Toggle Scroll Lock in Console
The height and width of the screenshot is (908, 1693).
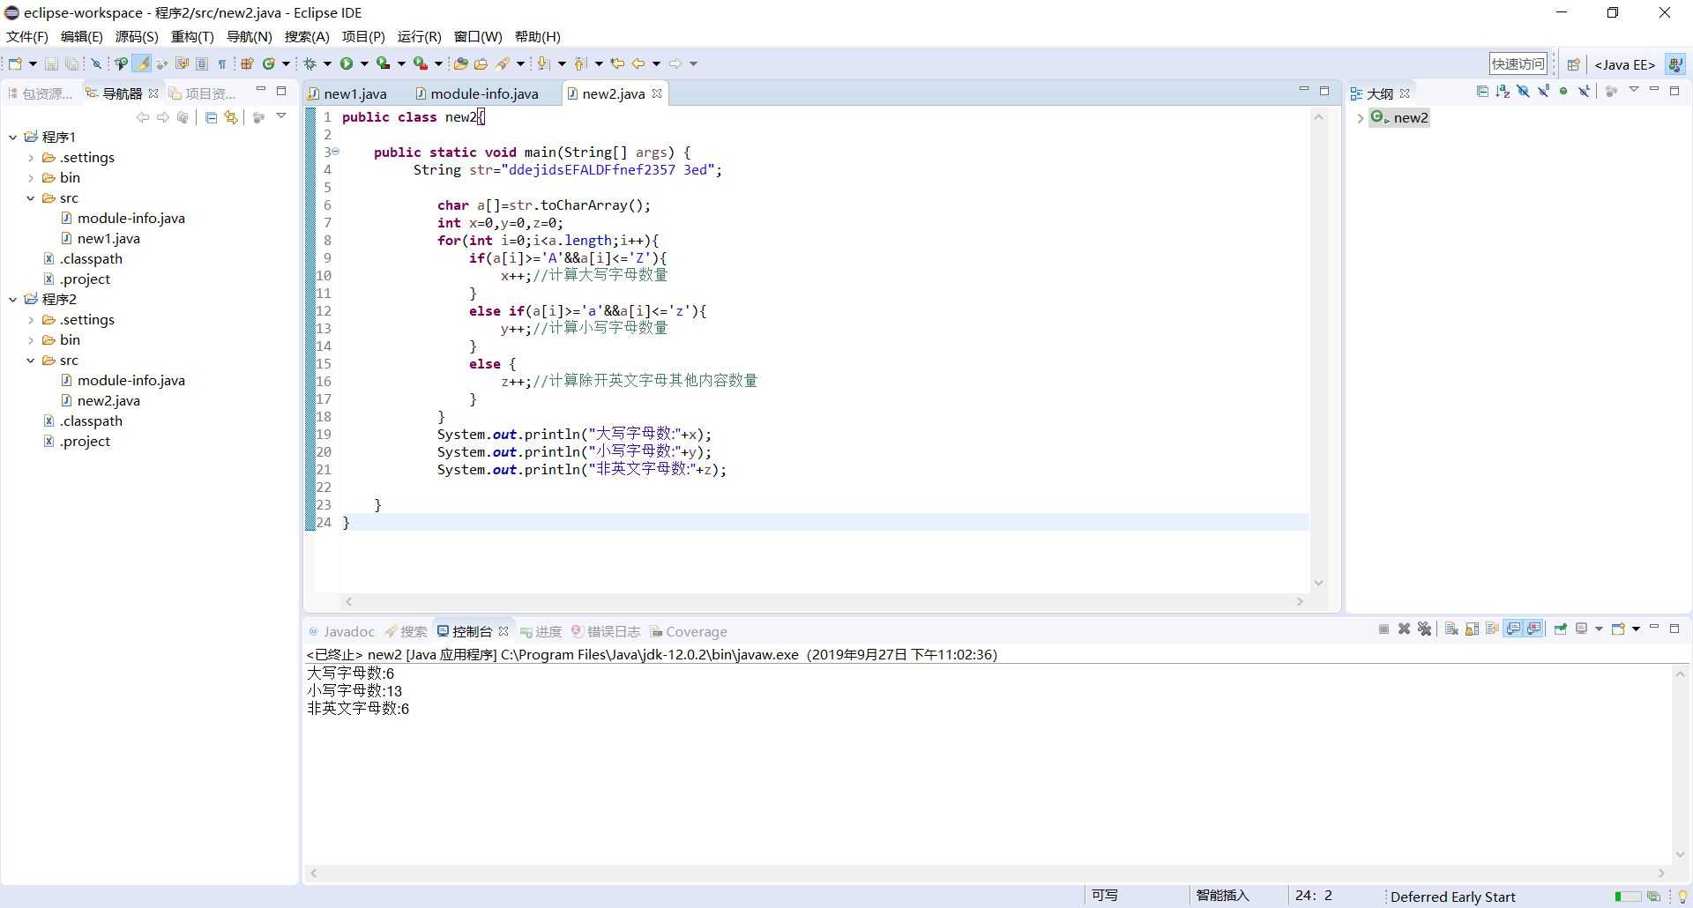tap(1472, 629)
